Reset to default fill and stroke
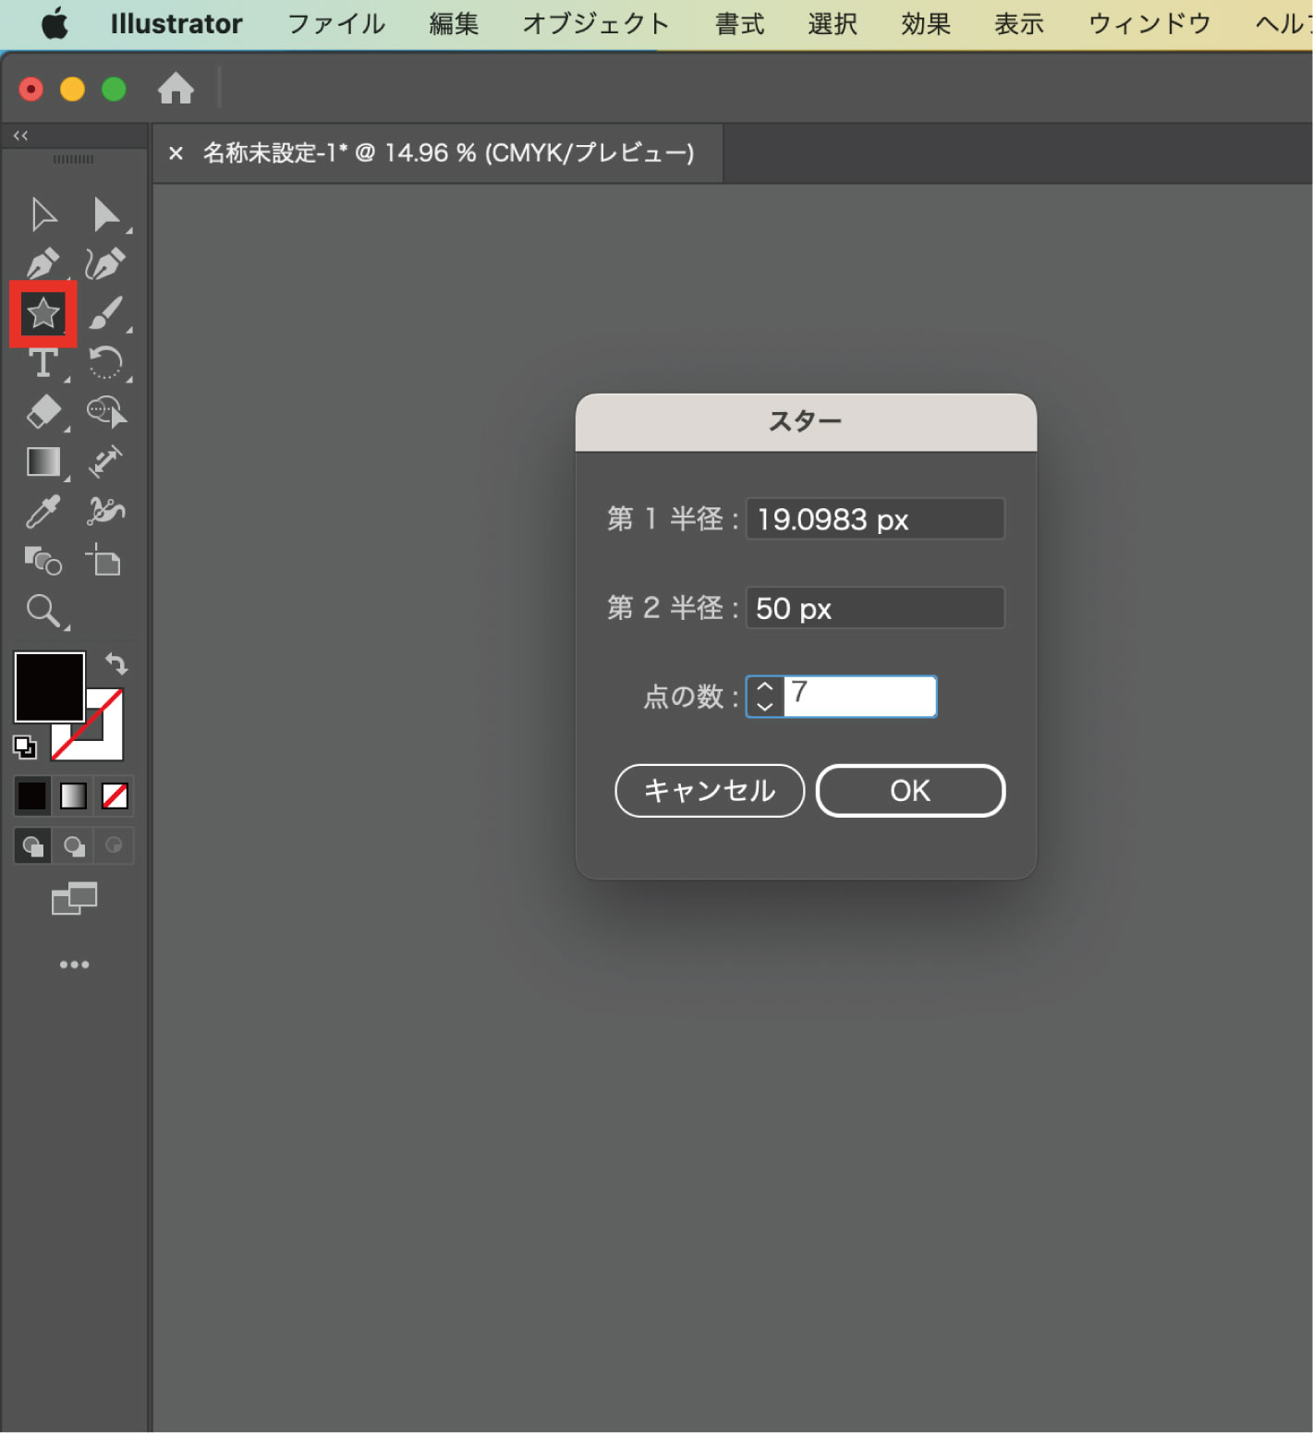Image resolution: width=1313 pixels, height=1433 pixels. tap(25, 747)
